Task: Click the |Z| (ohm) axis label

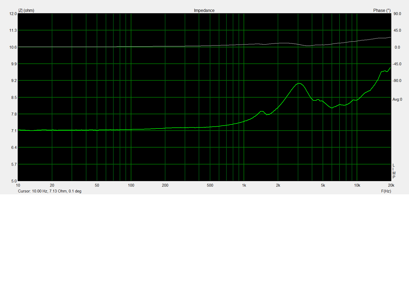Action: click(26, 11)
